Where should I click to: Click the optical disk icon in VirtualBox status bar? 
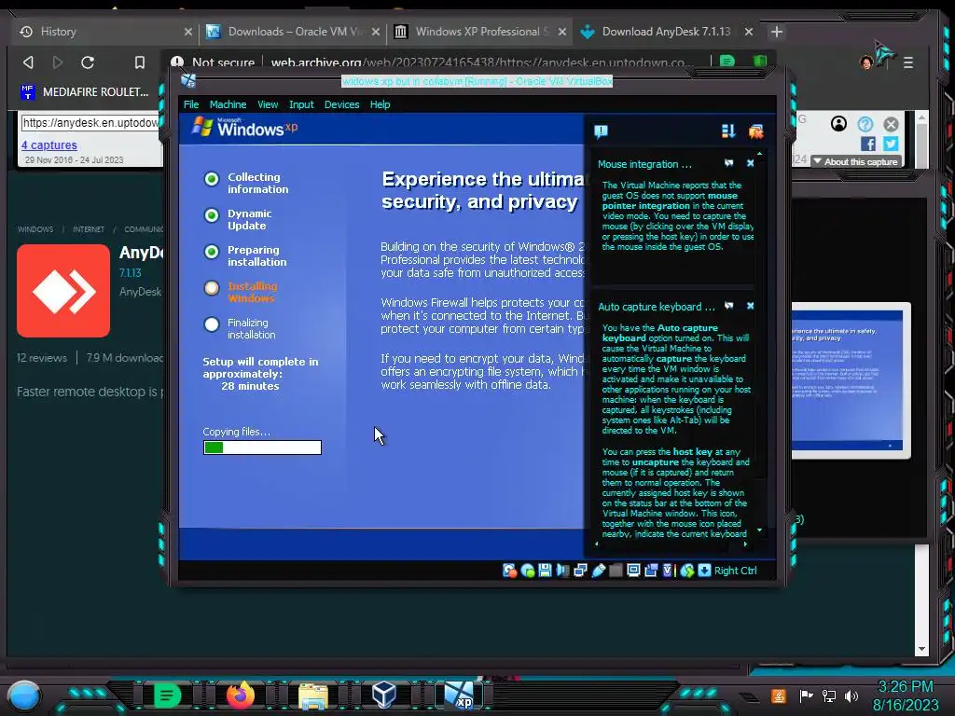[528, 571]
